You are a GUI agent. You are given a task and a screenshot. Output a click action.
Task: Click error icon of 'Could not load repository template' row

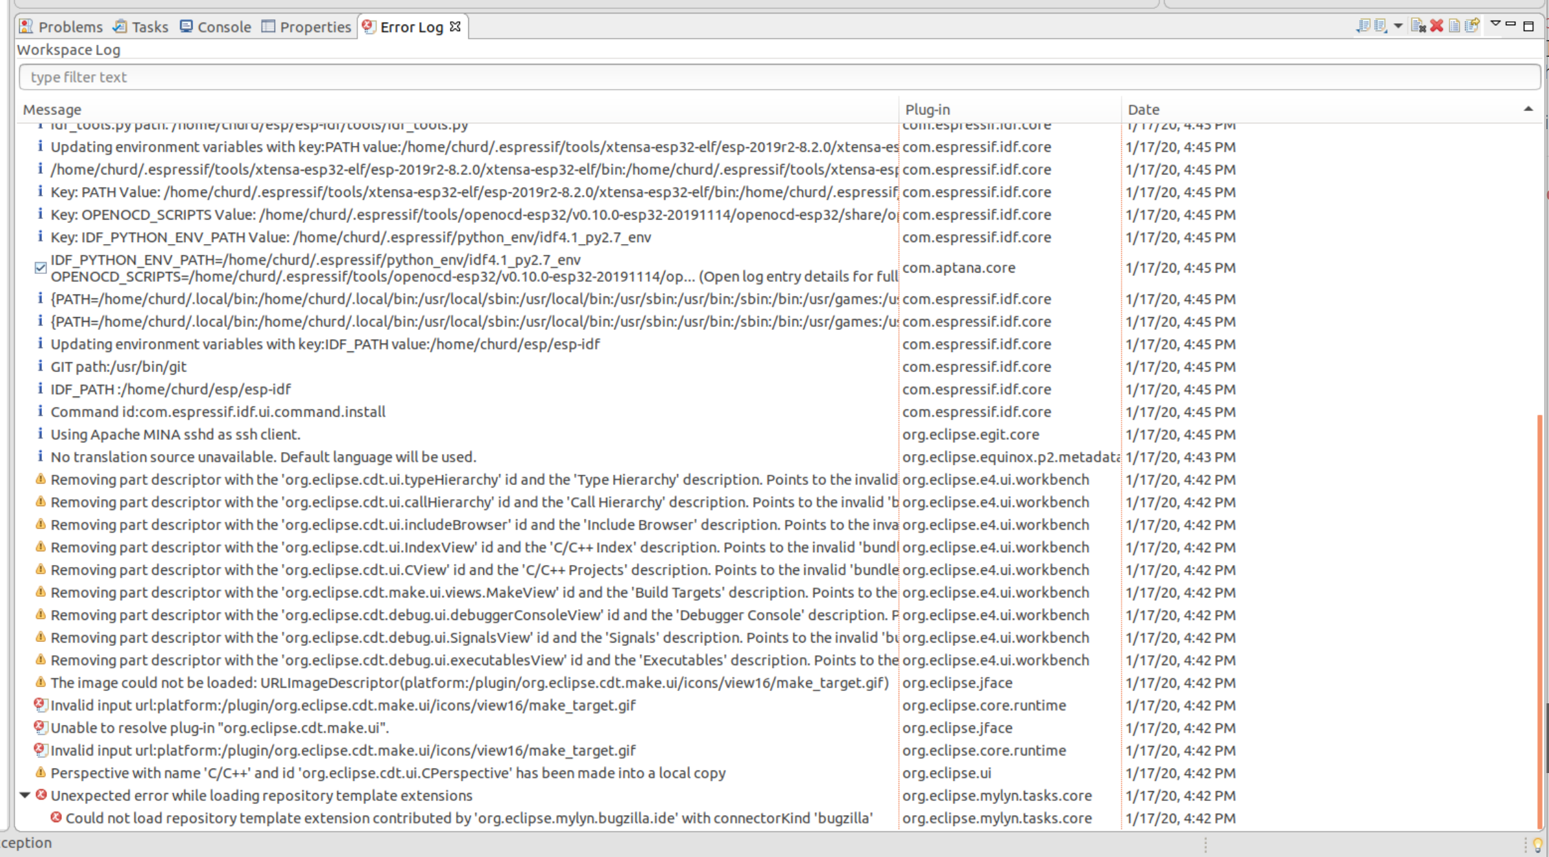[56, 818]
